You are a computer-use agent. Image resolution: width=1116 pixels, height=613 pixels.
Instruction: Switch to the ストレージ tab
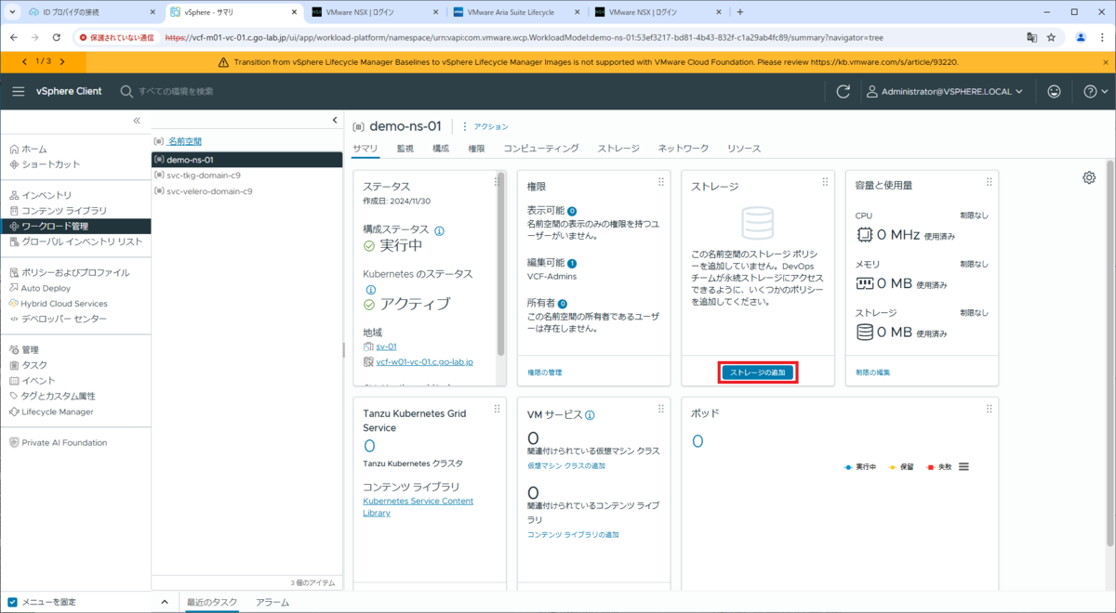618,149
